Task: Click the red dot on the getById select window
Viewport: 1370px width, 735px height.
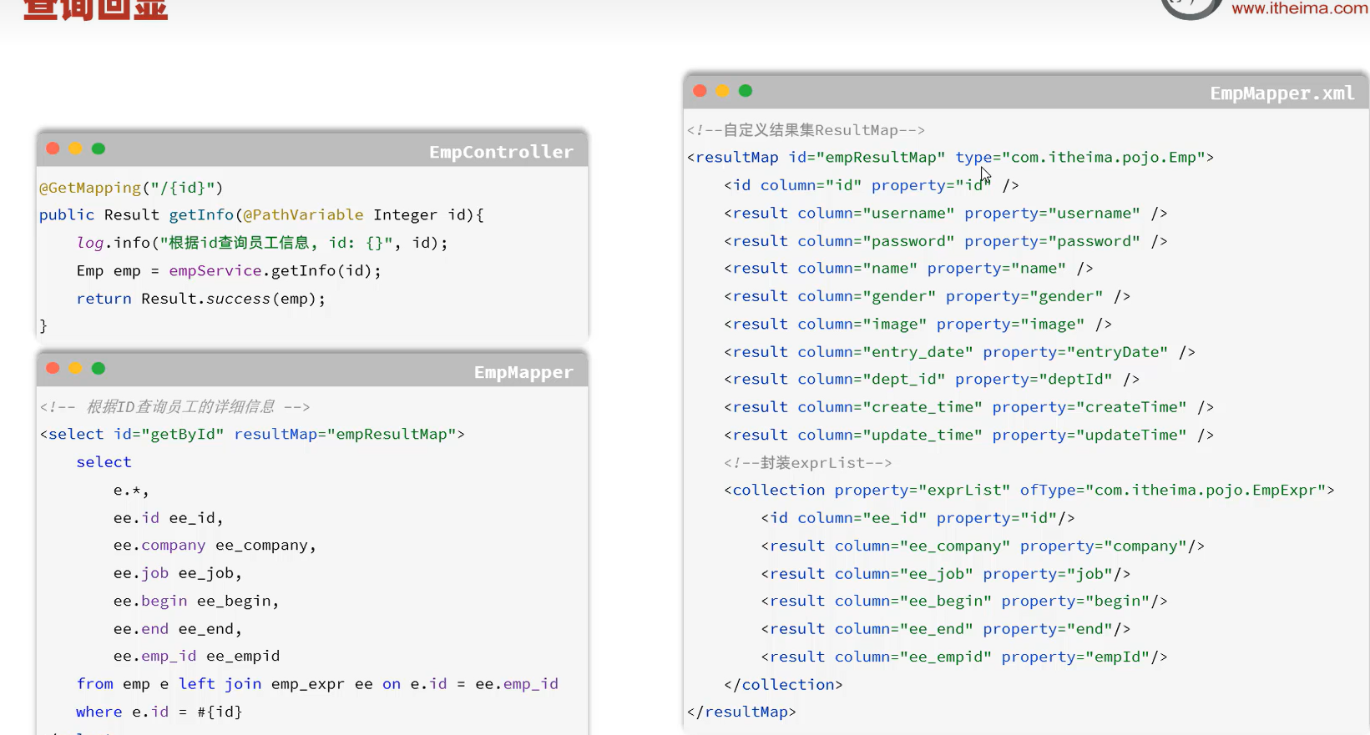Action: [53, 368]
